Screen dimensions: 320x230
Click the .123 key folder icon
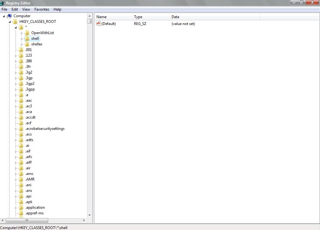[21, 55]
